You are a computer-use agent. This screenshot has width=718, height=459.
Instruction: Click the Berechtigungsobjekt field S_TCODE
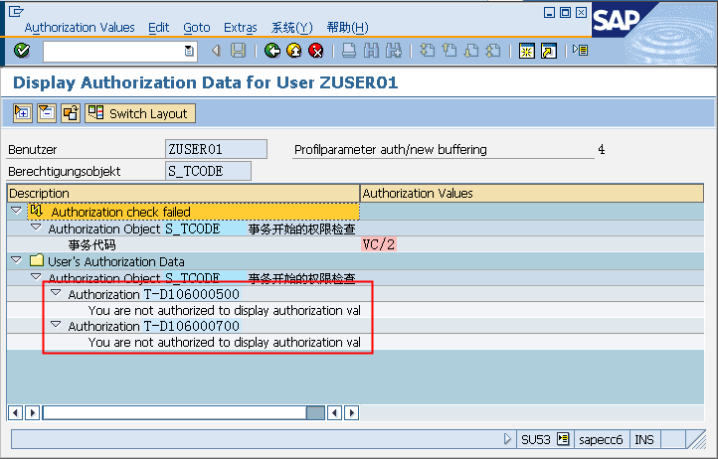pyautogui.click(x=208, y=171)
